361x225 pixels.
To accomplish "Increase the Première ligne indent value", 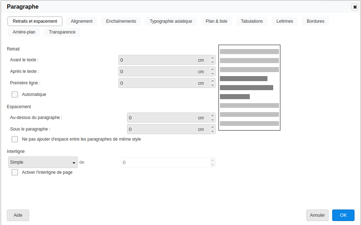I will click(212, 81).
